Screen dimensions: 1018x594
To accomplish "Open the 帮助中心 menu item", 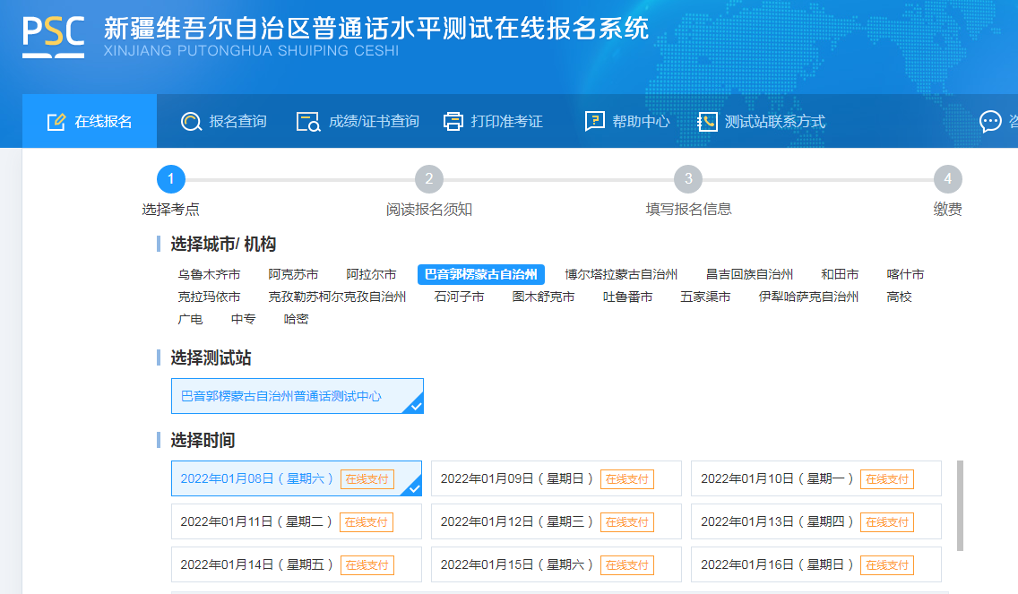I will pyautogui.click(x=641, y=122).
